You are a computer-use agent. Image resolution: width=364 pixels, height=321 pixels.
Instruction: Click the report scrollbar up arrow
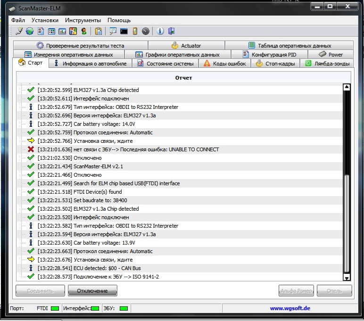[347, 87]
